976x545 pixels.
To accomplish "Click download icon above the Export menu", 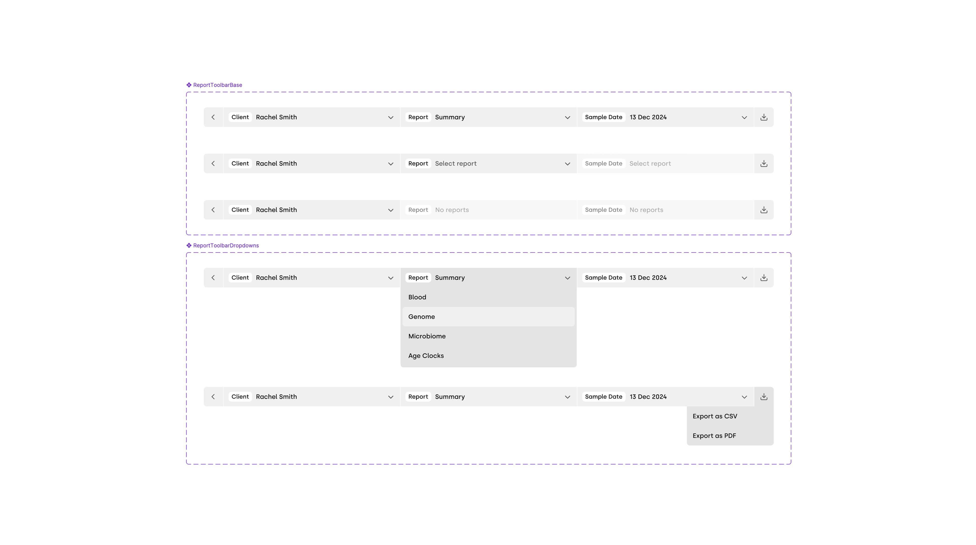I will 764,397.
